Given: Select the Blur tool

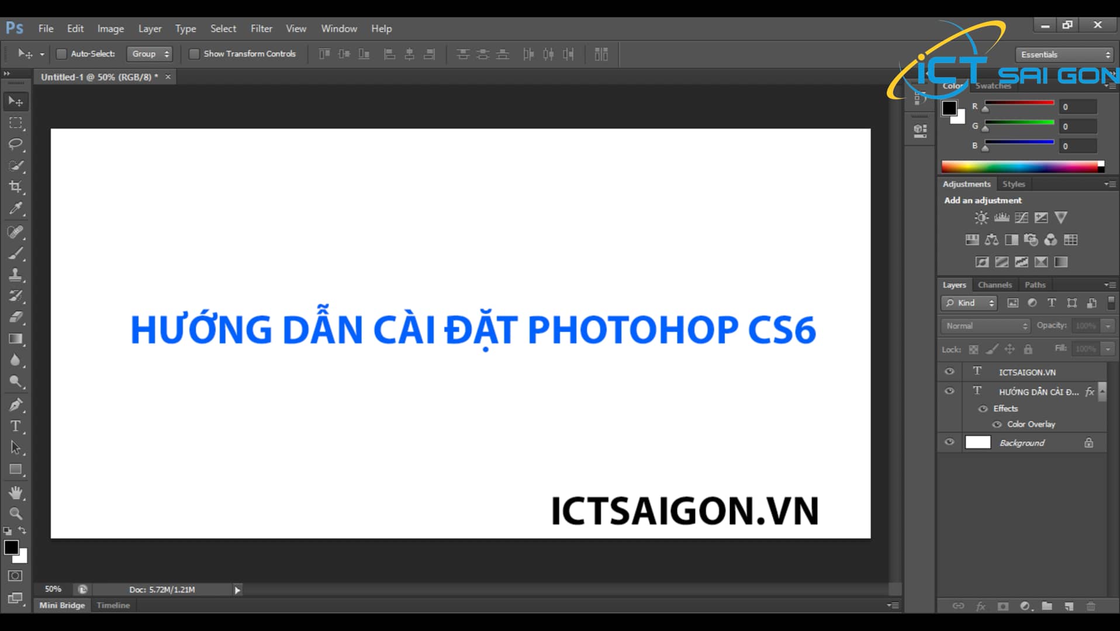Looking at the screenshot, I should pos(16,360).
